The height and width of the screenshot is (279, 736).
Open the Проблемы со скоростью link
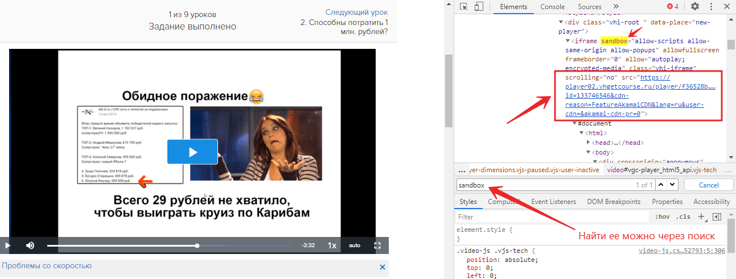47,265
